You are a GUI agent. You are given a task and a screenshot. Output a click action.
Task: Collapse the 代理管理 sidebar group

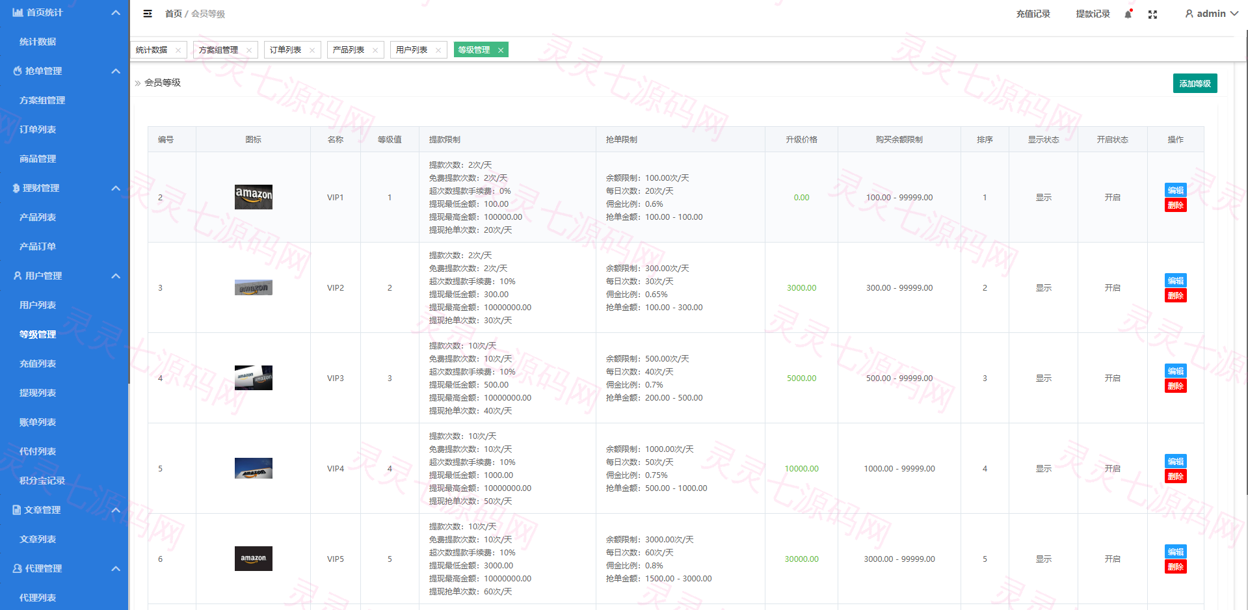pyautogui.click(x=116, y=568)
